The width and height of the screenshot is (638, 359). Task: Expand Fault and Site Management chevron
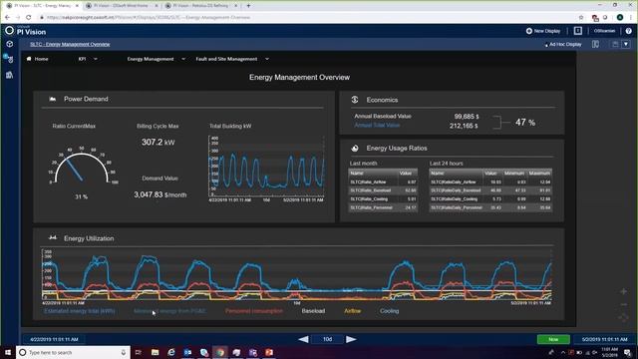pos(267,59)
